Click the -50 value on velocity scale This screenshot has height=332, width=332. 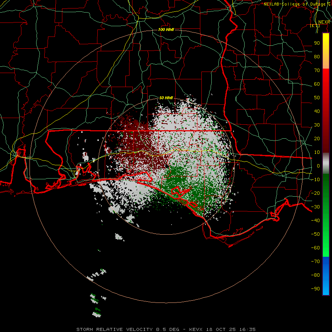(315, 234)
